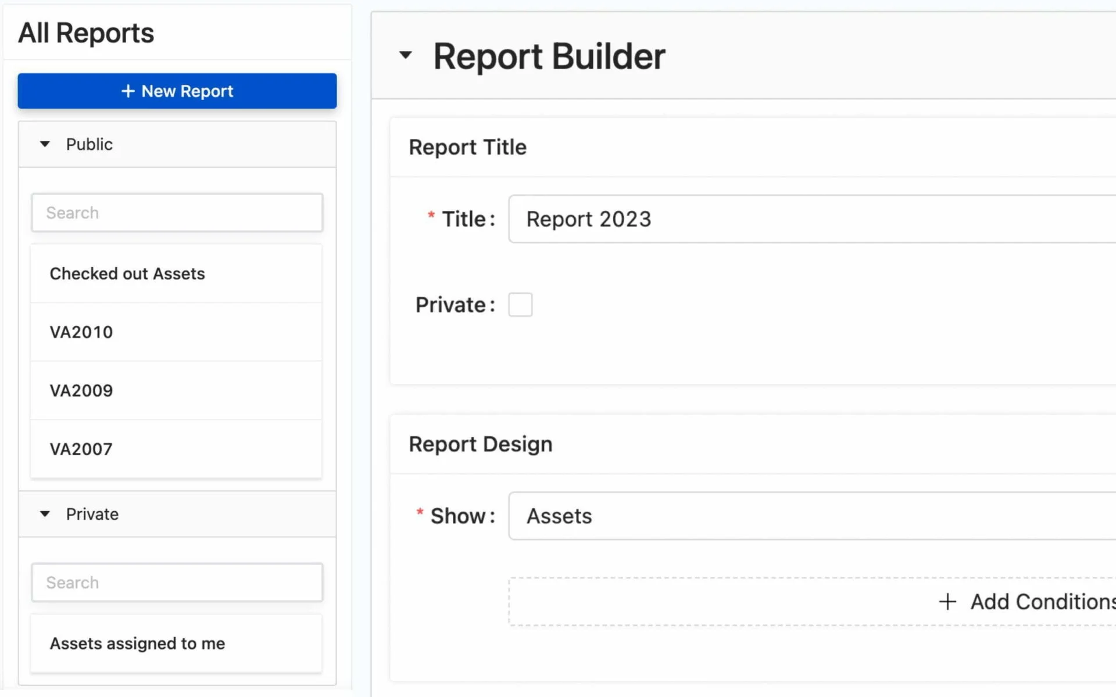Screen dimensions: 1116x697
Task: Collapse the Private reports section
Action: coord(45,514)
